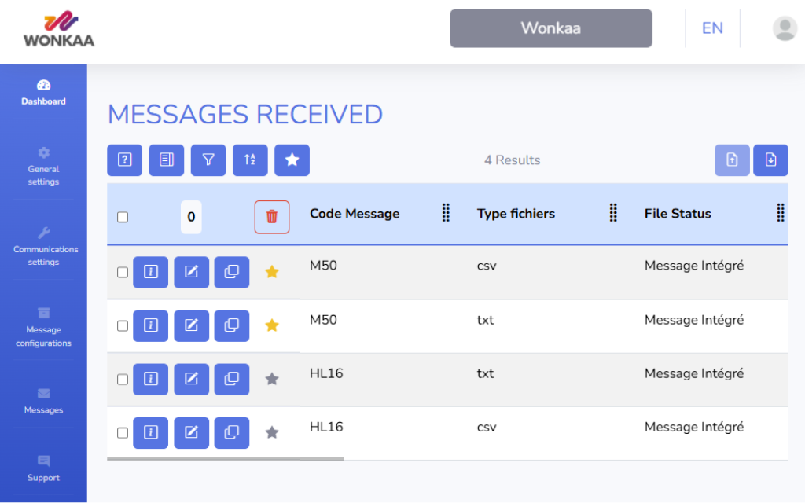Click 'Message Intégré' status in M50 csv row
Image resolution: width=805 pixels, height=503 pixels.
pos(694,266)
